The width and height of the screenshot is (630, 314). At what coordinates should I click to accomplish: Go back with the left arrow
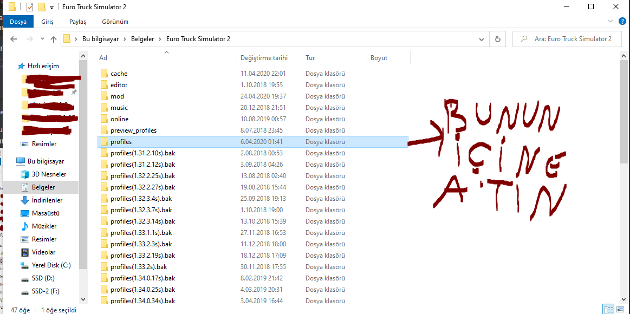pos(14,39)
